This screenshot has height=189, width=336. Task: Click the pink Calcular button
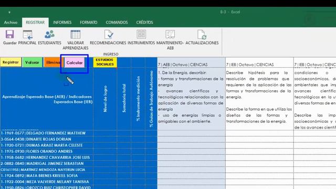(75, 62)
